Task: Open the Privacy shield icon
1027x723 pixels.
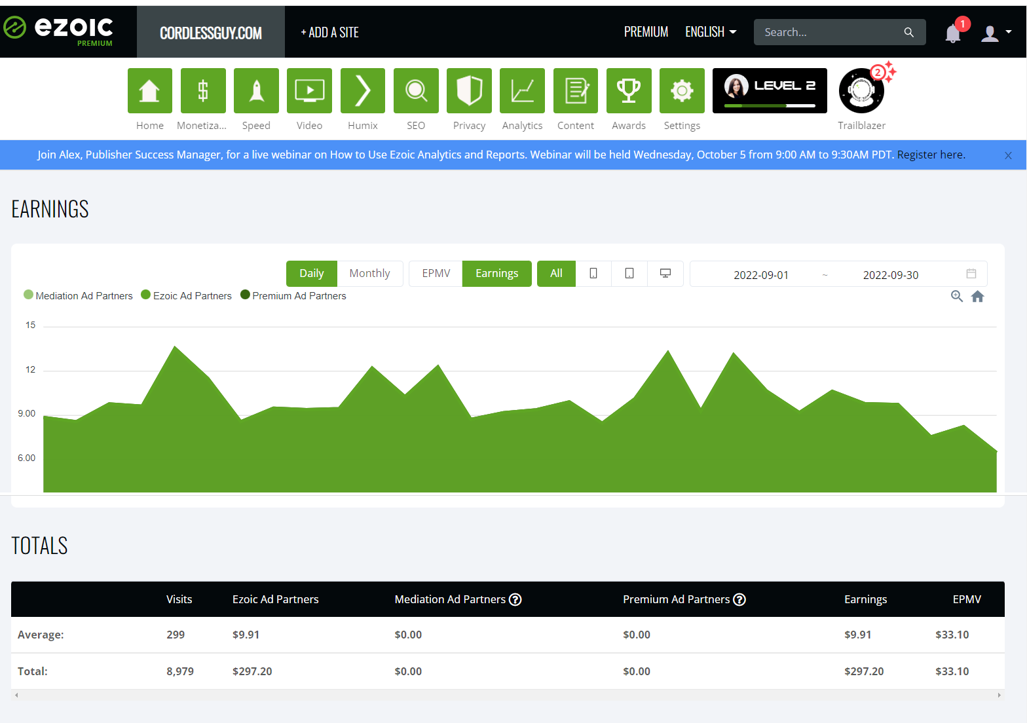Action: point(469,90)
